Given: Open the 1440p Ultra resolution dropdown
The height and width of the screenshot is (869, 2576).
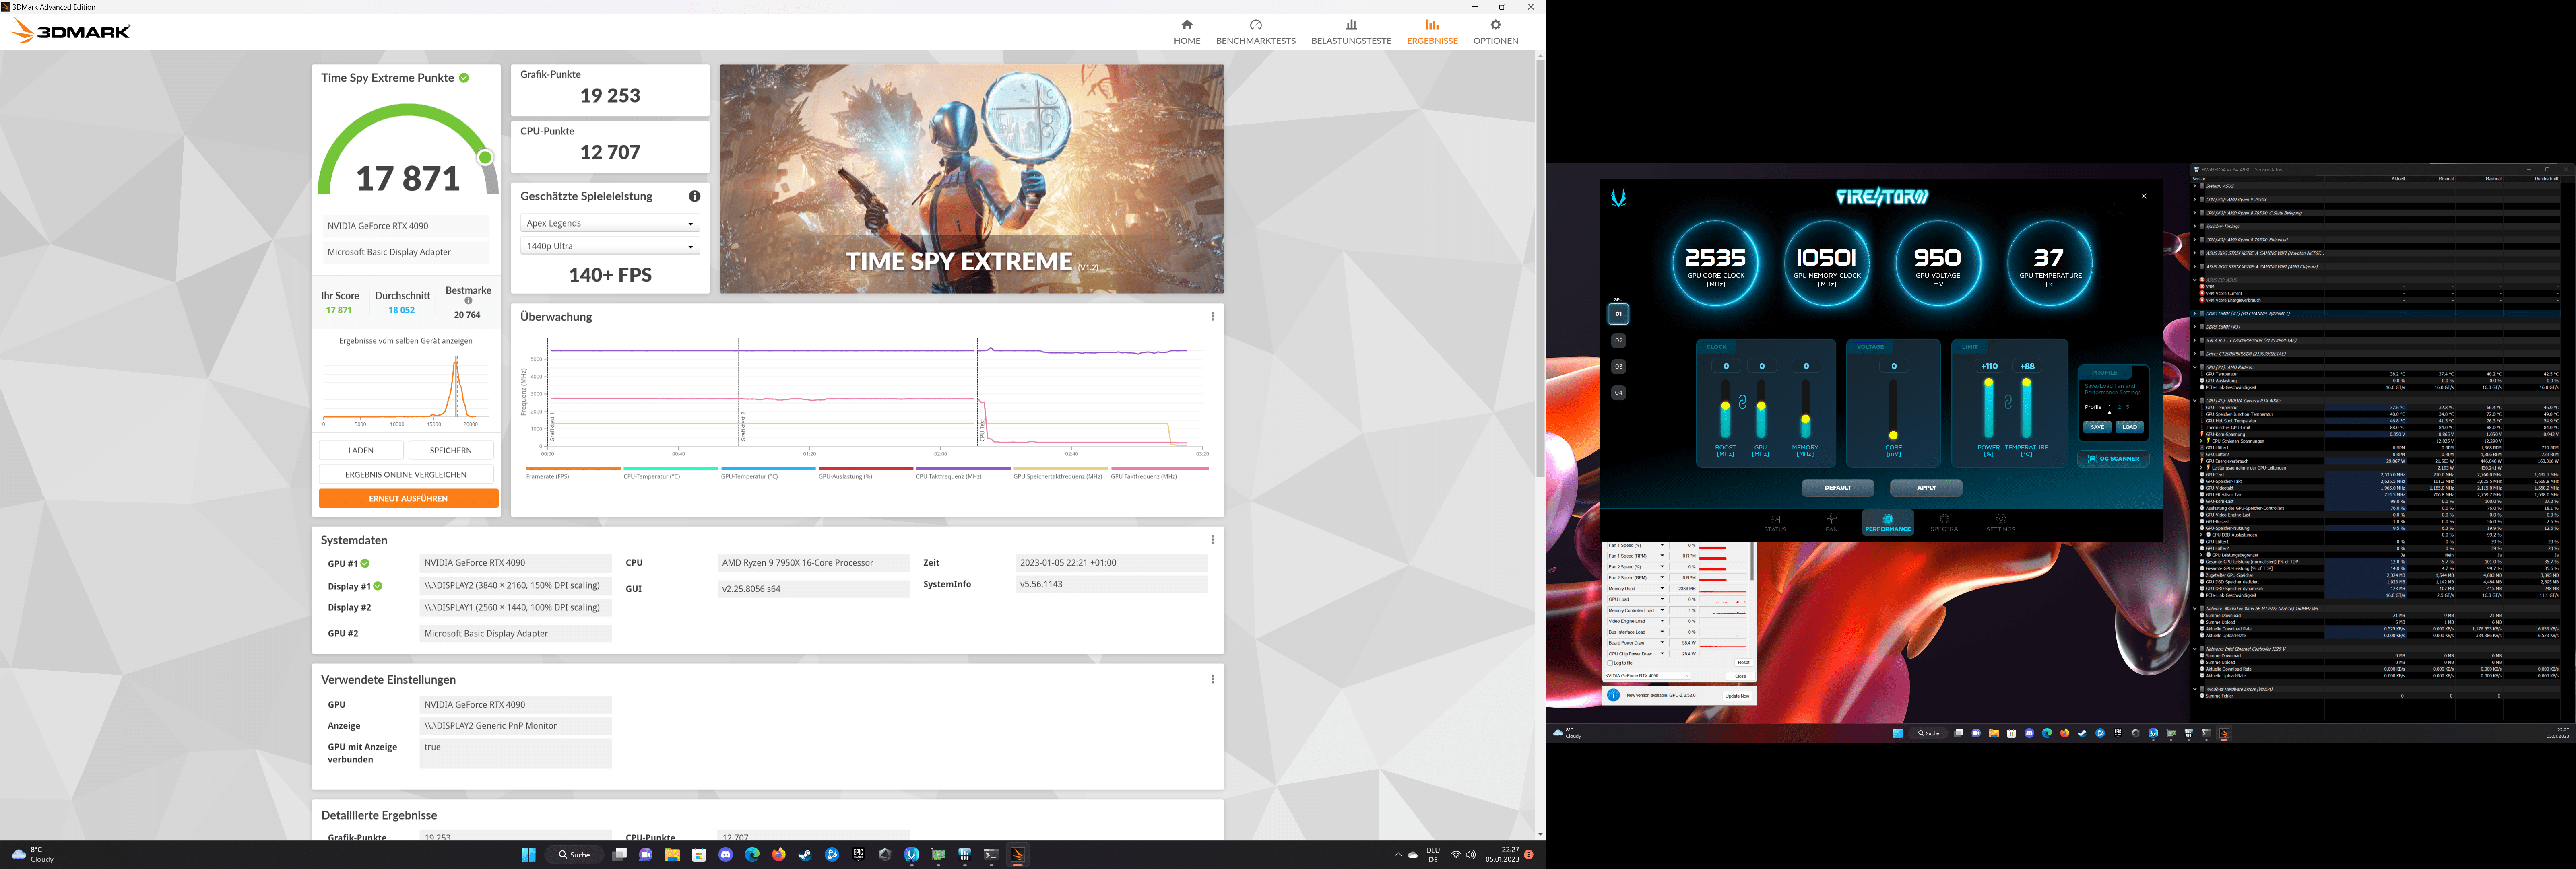Looking at the screenshot, I should tap(610, 246).
